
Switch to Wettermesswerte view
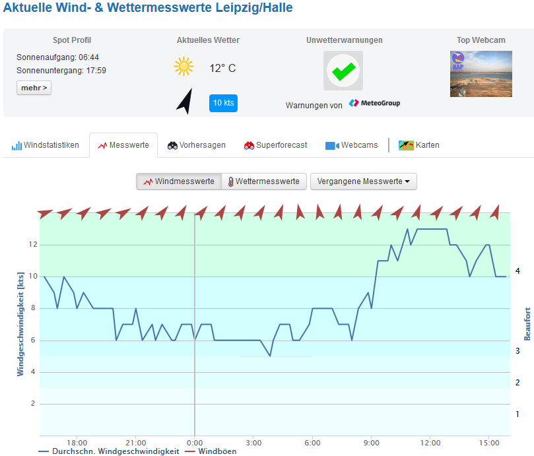click(263, 181)
